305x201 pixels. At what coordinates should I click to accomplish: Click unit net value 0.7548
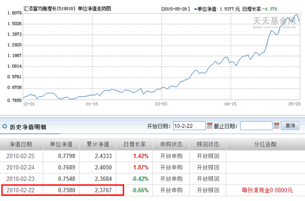67,179
